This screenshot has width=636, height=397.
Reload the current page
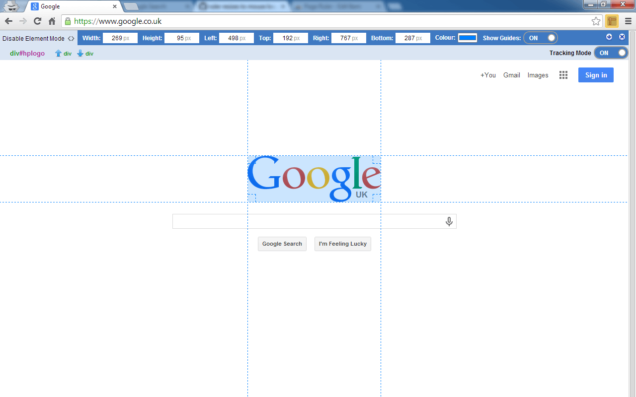[x=37, y=21]
